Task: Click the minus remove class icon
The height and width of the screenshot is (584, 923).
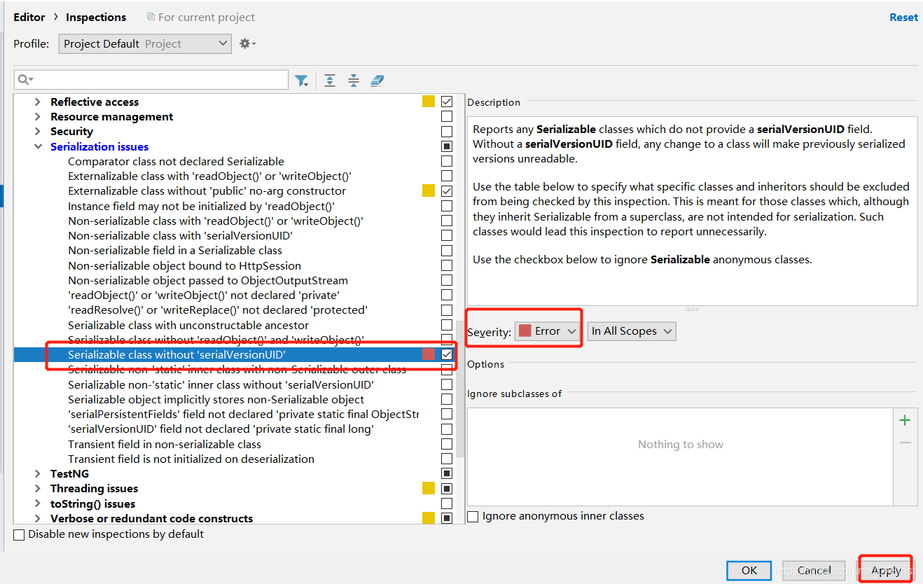Action: tap(905, 443)
